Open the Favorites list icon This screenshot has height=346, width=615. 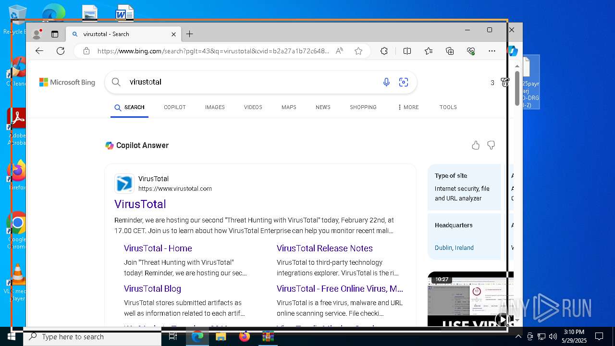pos(429,51)
